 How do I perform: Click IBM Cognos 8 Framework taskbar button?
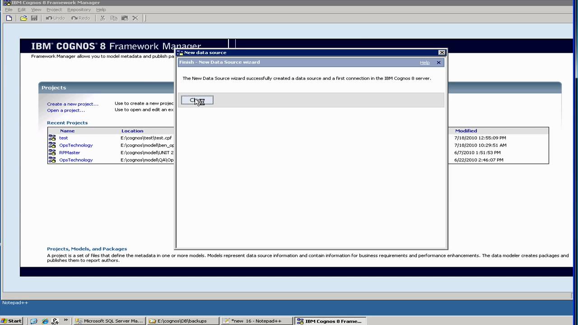coord(331,321)
